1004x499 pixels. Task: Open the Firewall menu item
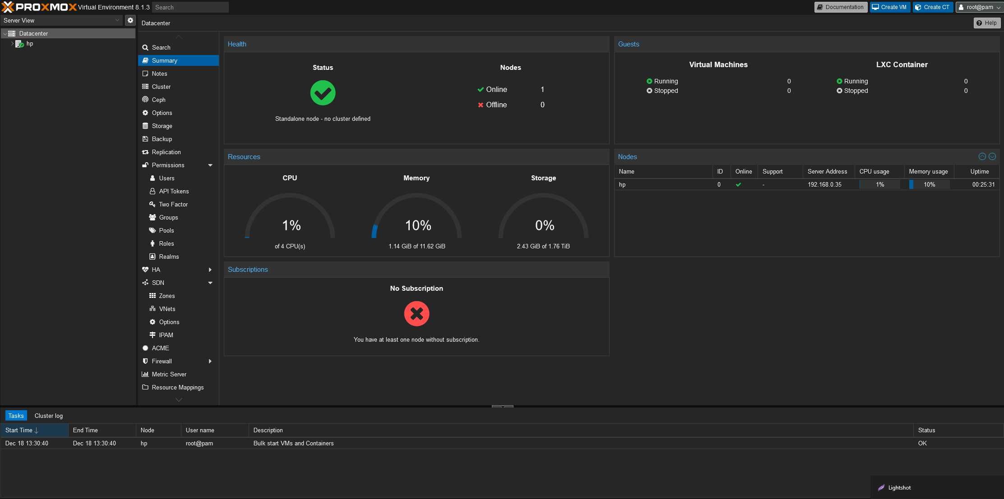click(179, 361)
